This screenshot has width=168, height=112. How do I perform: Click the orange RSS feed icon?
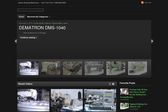[142, 3]
